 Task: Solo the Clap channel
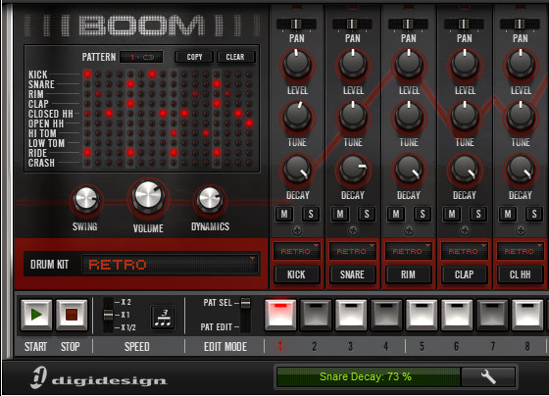(478, 214)
